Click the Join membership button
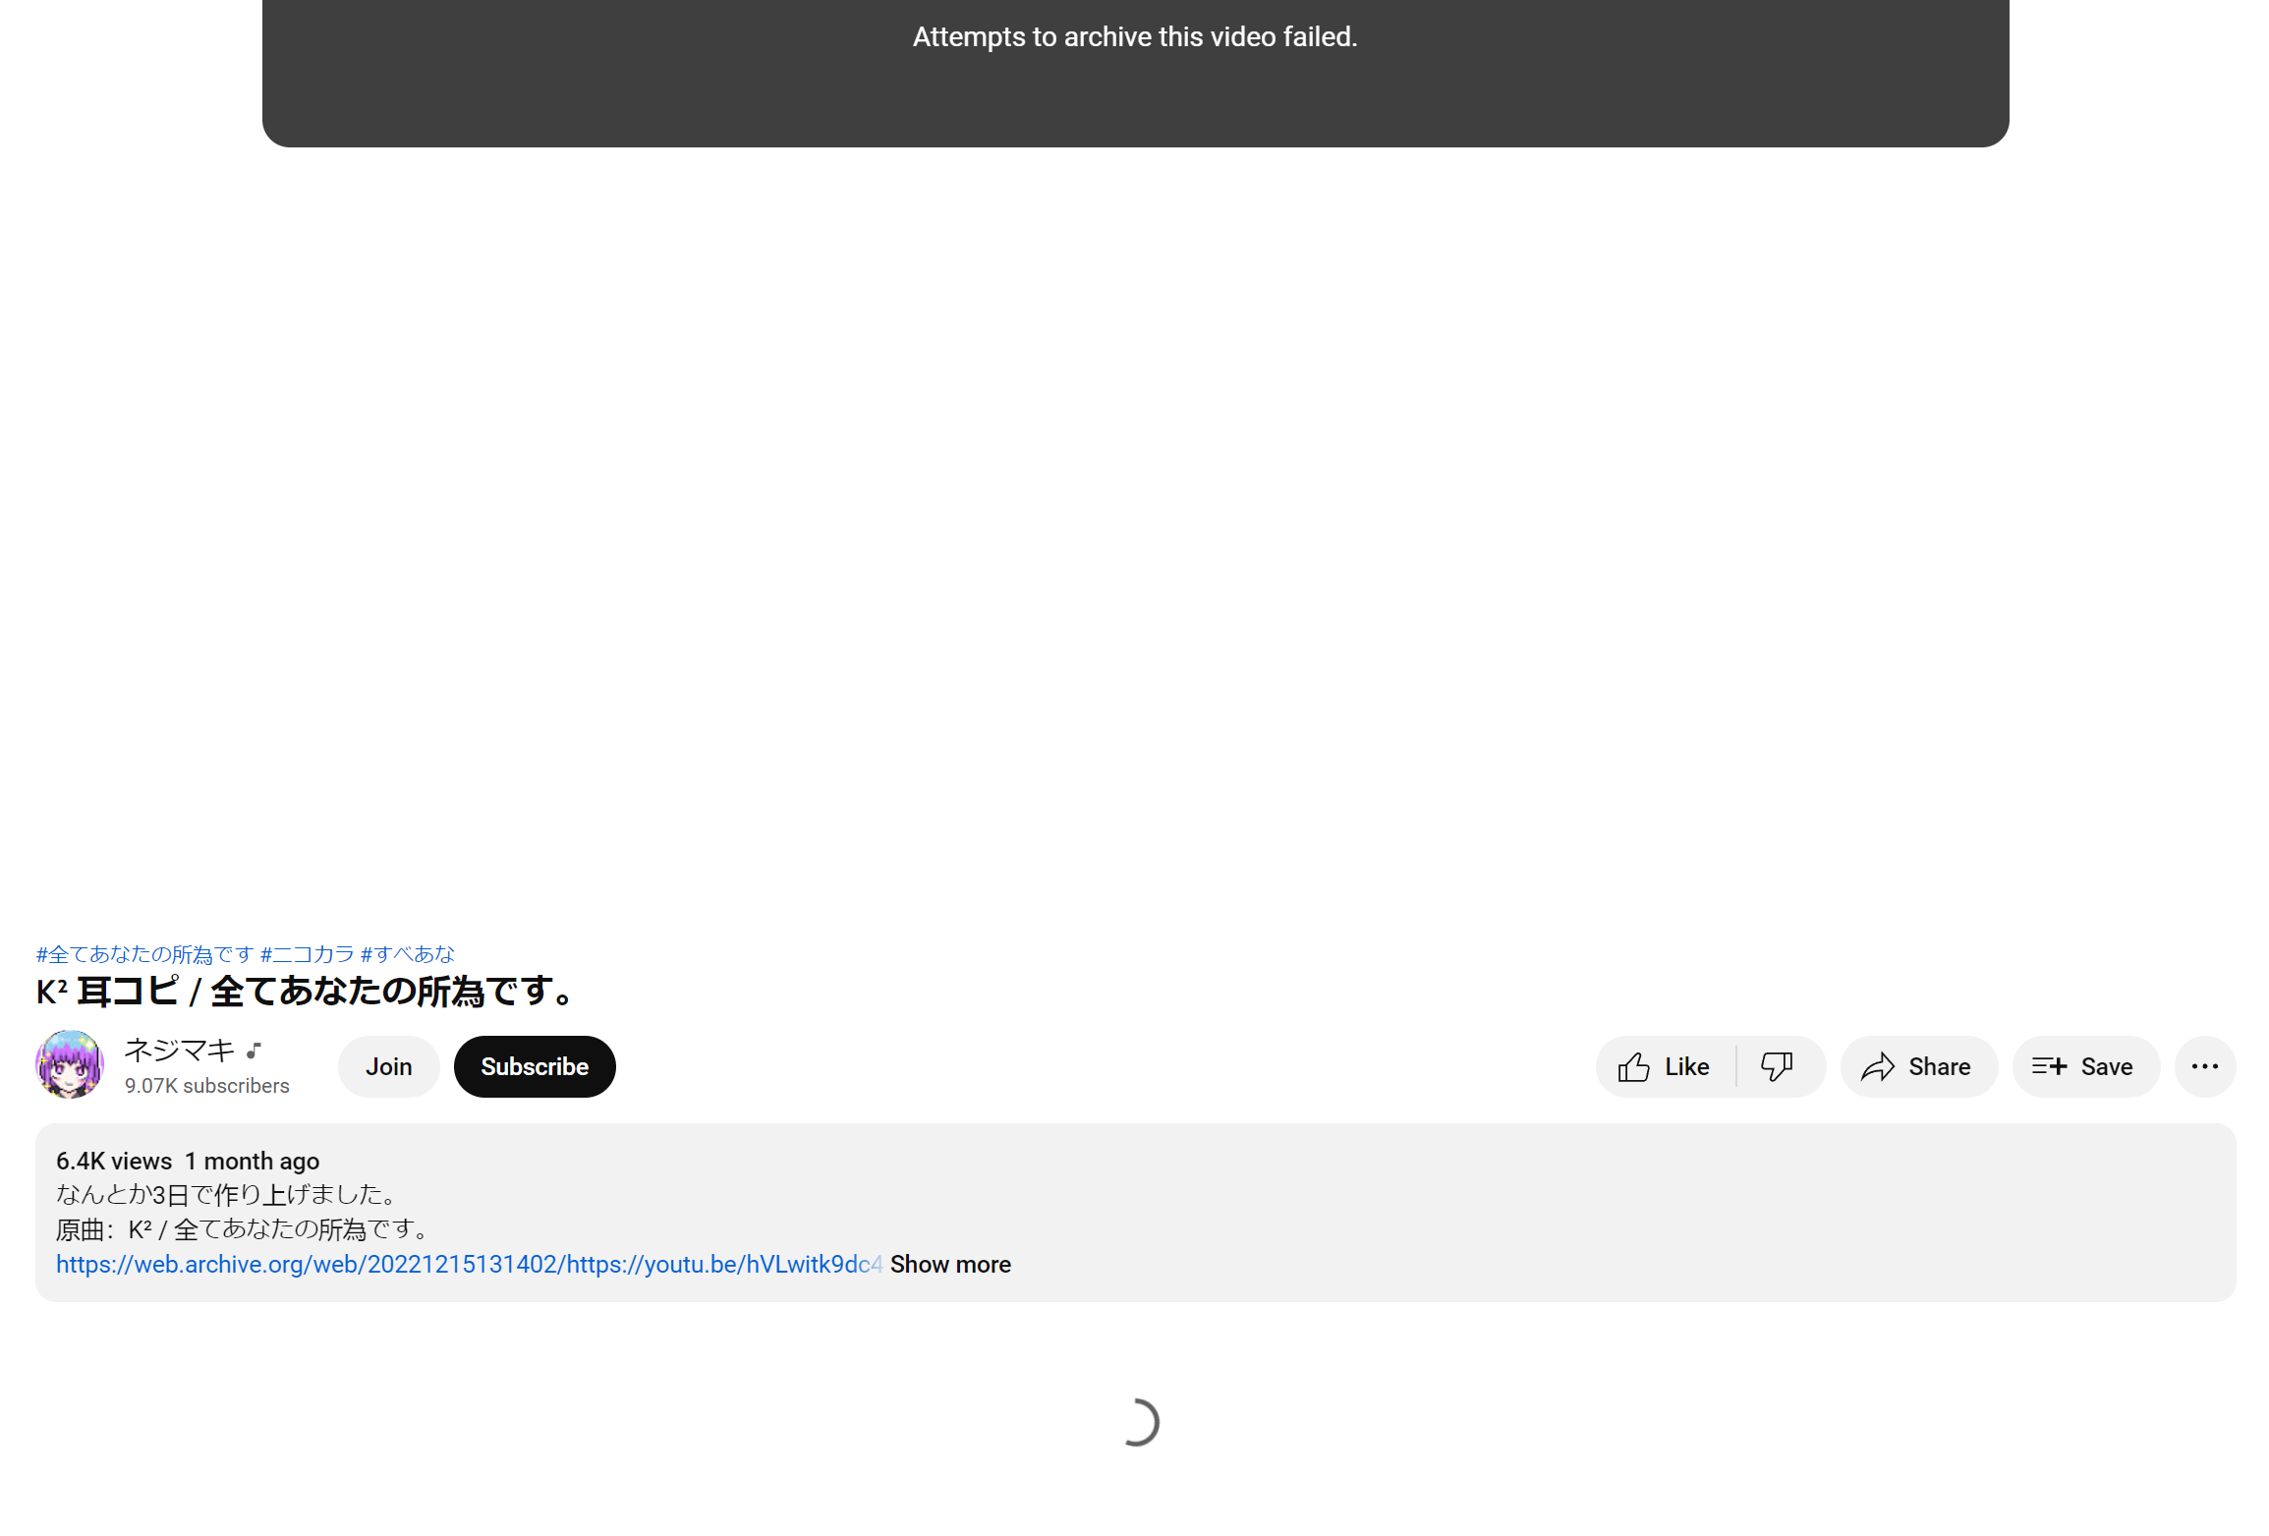 [389, 1066]
